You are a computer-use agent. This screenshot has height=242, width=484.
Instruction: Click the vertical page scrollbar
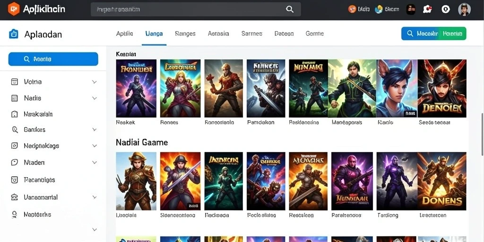pos(483,134)
